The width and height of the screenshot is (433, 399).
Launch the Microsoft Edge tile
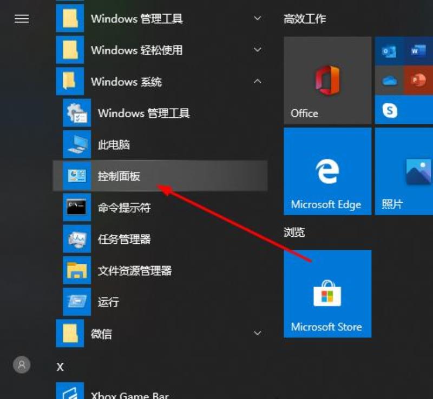point(327,171)
